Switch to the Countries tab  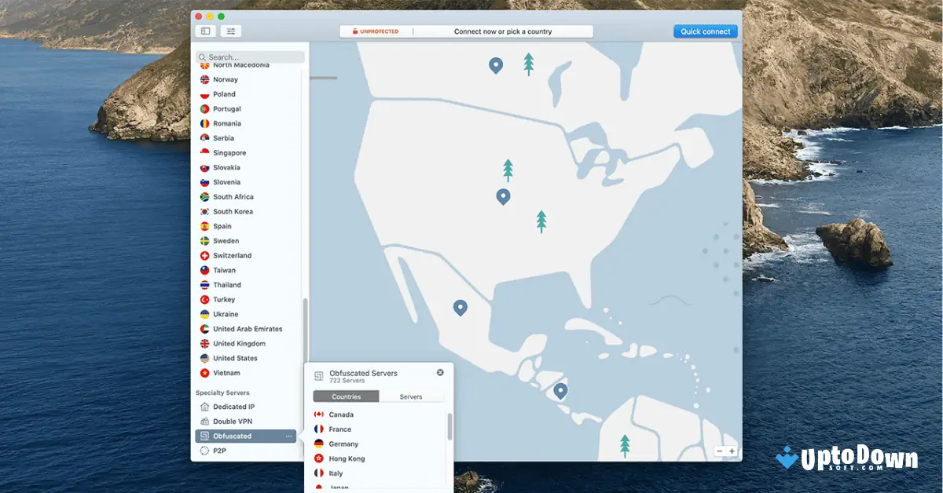pyautogui.click(x=347, y=396)
